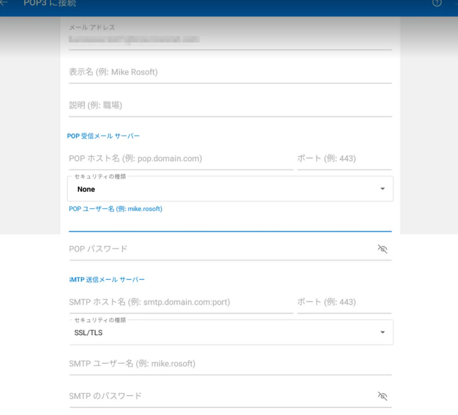Focus the SMTP server ポート field
458x415 pixels.
tap(344, 302)
